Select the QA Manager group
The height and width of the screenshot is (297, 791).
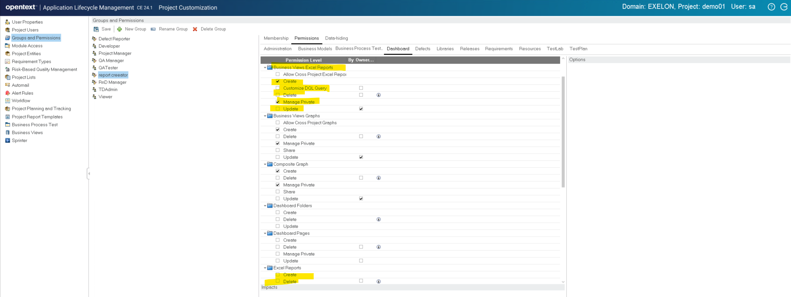(111, 60)
